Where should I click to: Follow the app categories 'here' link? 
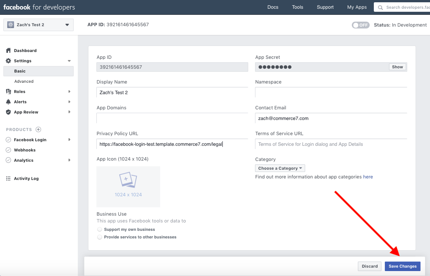click(368, 177)
